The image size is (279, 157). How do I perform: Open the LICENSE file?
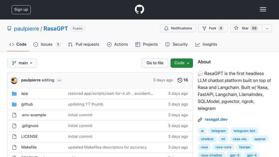29,137
